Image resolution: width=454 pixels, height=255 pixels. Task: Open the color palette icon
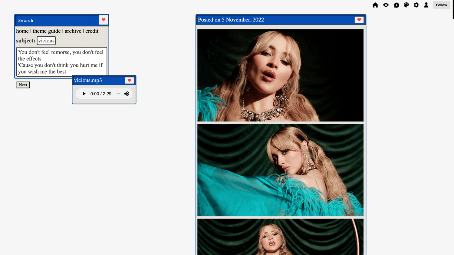coord(406,5)
